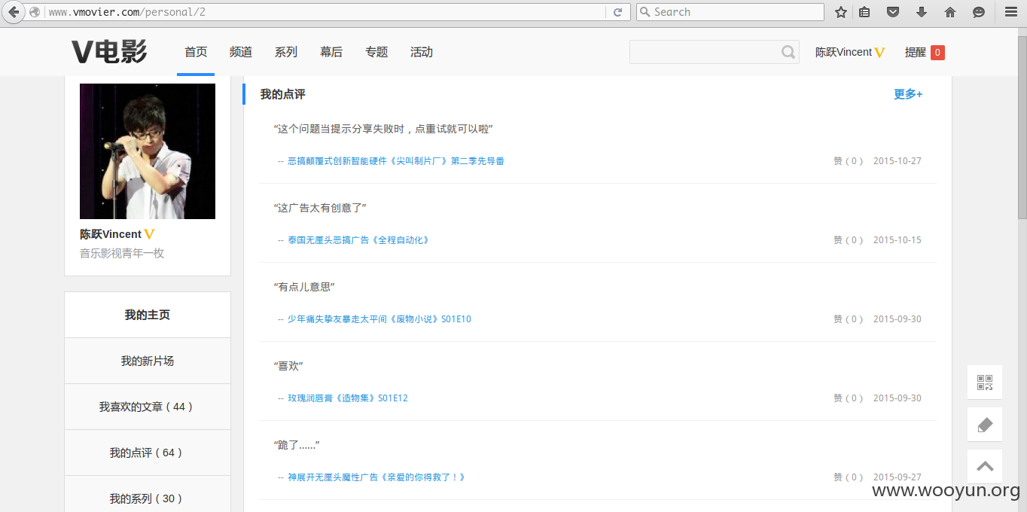
Task: Open the 陈跃Vincent account link in header
Action: tap(843, 52)
